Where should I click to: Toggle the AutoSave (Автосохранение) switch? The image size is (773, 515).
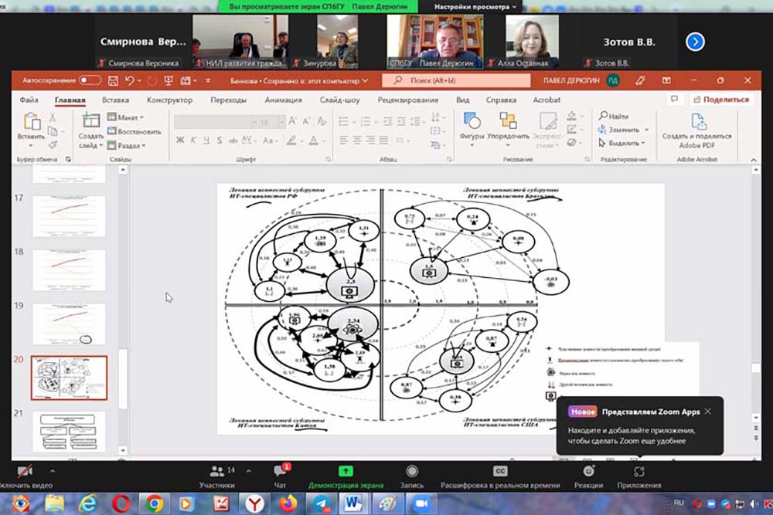point(90,80)
